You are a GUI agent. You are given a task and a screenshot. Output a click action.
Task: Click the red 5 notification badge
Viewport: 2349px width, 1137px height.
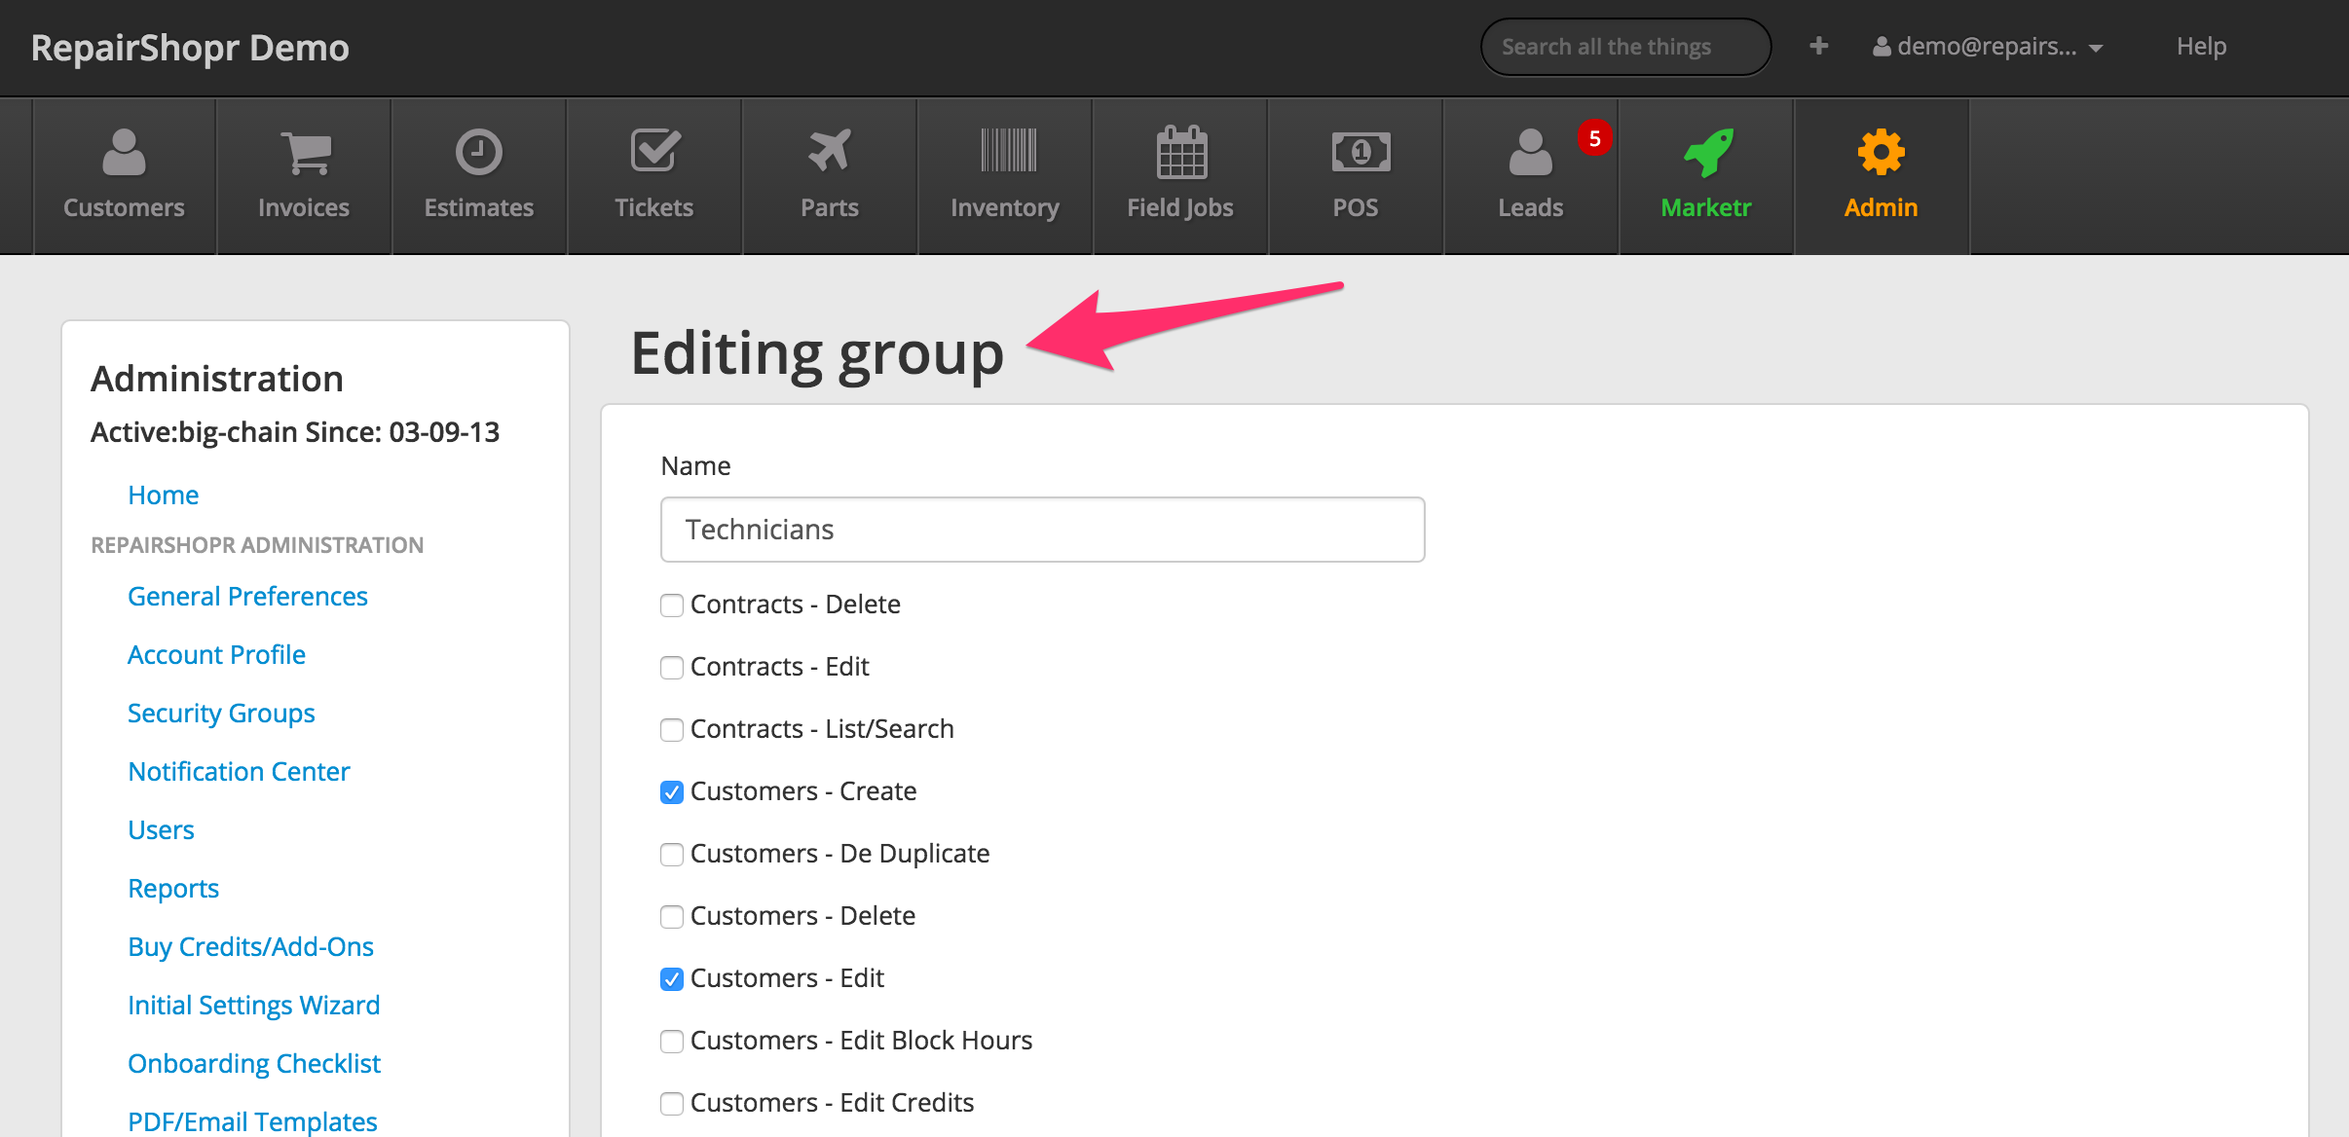click(1594, 138)
